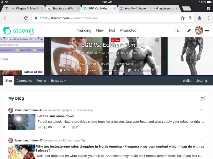Click the author name on the sun post
Viewport: 213px width, 159px height.
click(x=26, y=110)
